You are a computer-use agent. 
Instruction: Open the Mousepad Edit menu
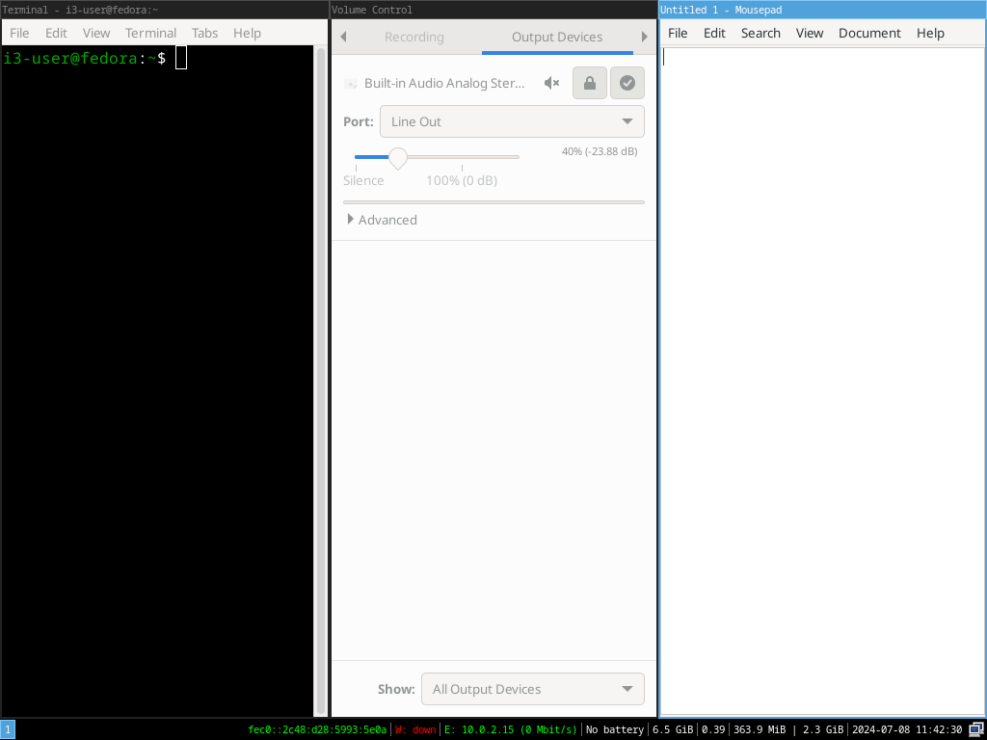point(714,33)
